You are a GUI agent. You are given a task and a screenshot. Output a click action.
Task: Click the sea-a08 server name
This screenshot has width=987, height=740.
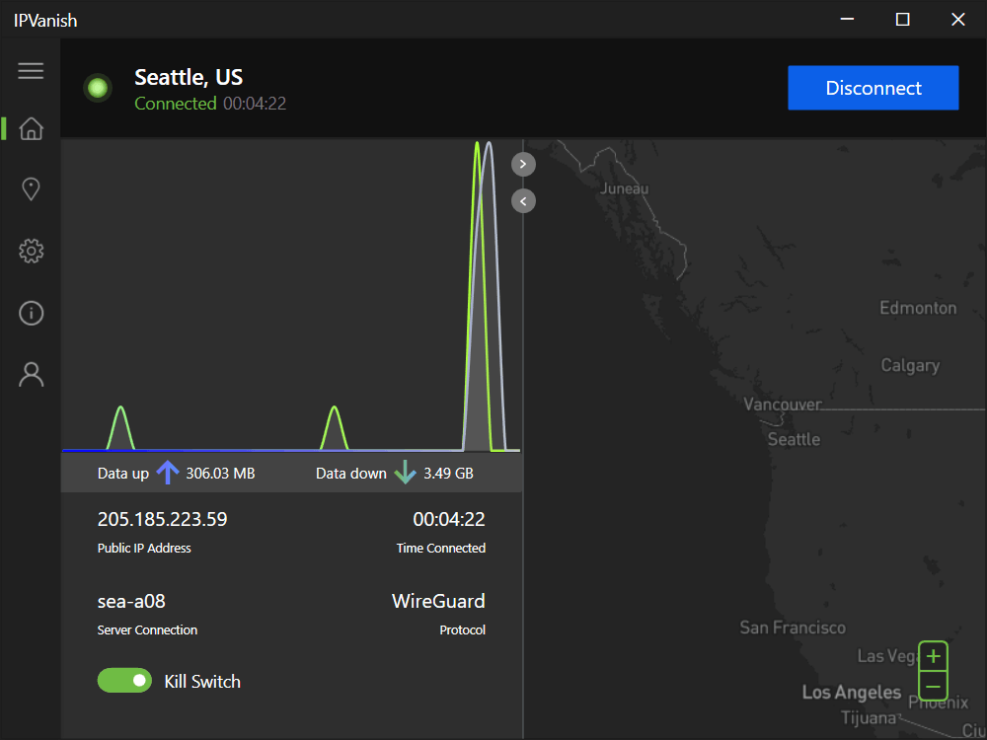pos(131,601)
